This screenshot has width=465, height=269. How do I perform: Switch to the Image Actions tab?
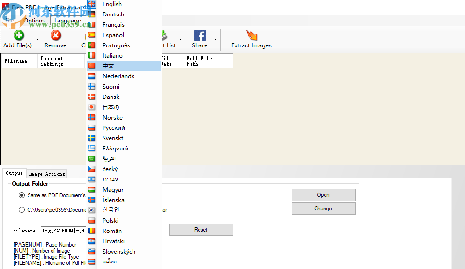tap(46, 174)
